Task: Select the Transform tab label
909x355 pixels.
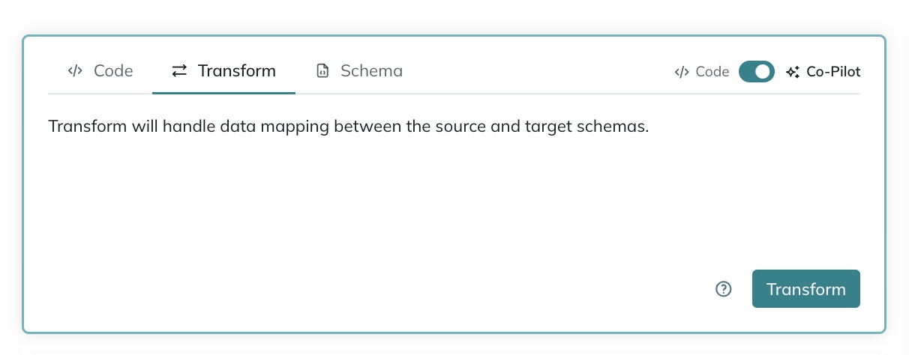Action: tap(237, 71)
